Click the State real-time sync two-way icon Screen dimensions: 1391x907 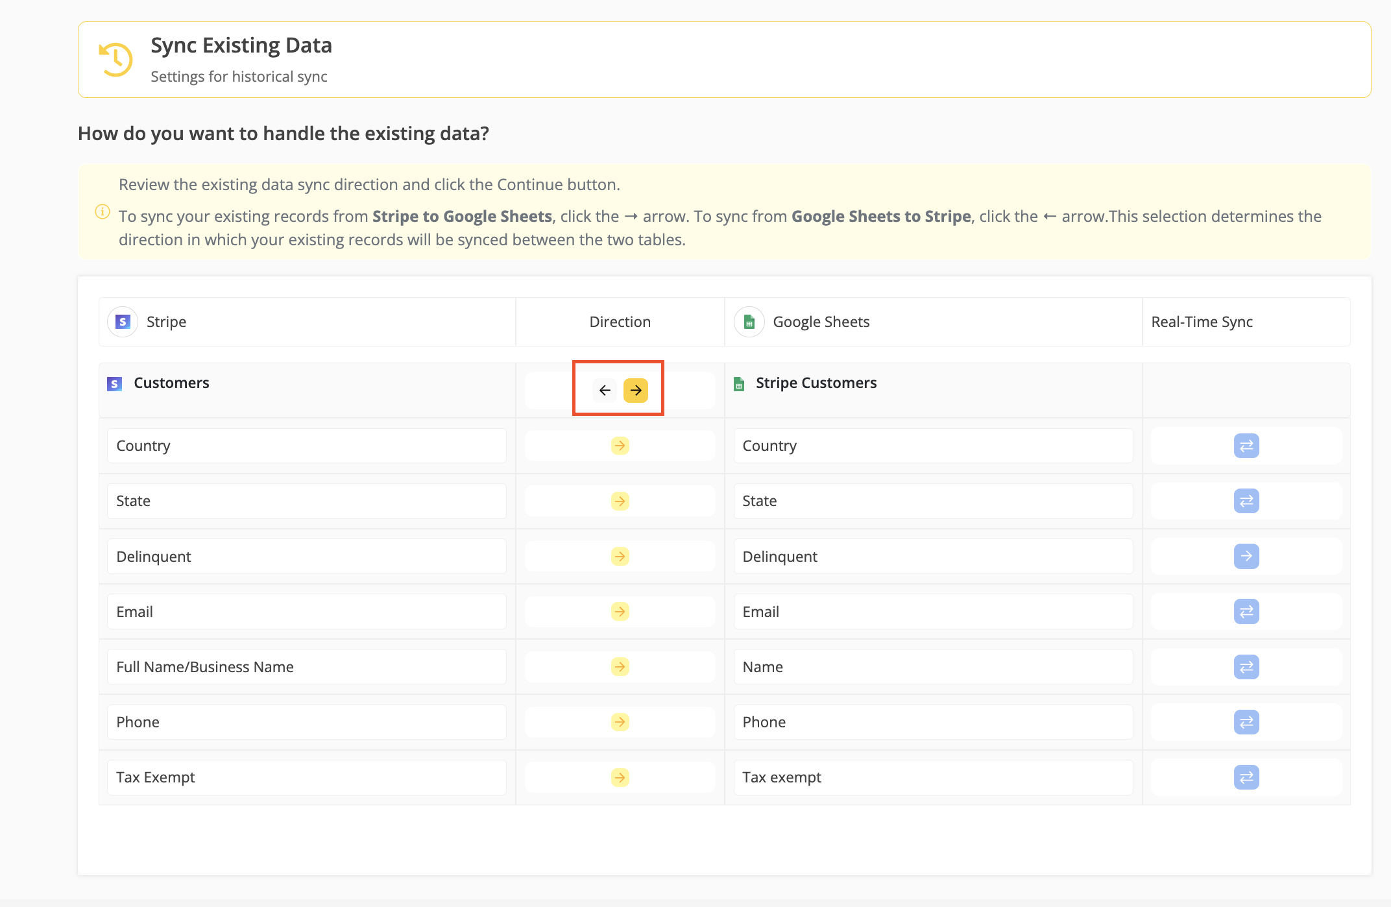(x=1246, y=501)
